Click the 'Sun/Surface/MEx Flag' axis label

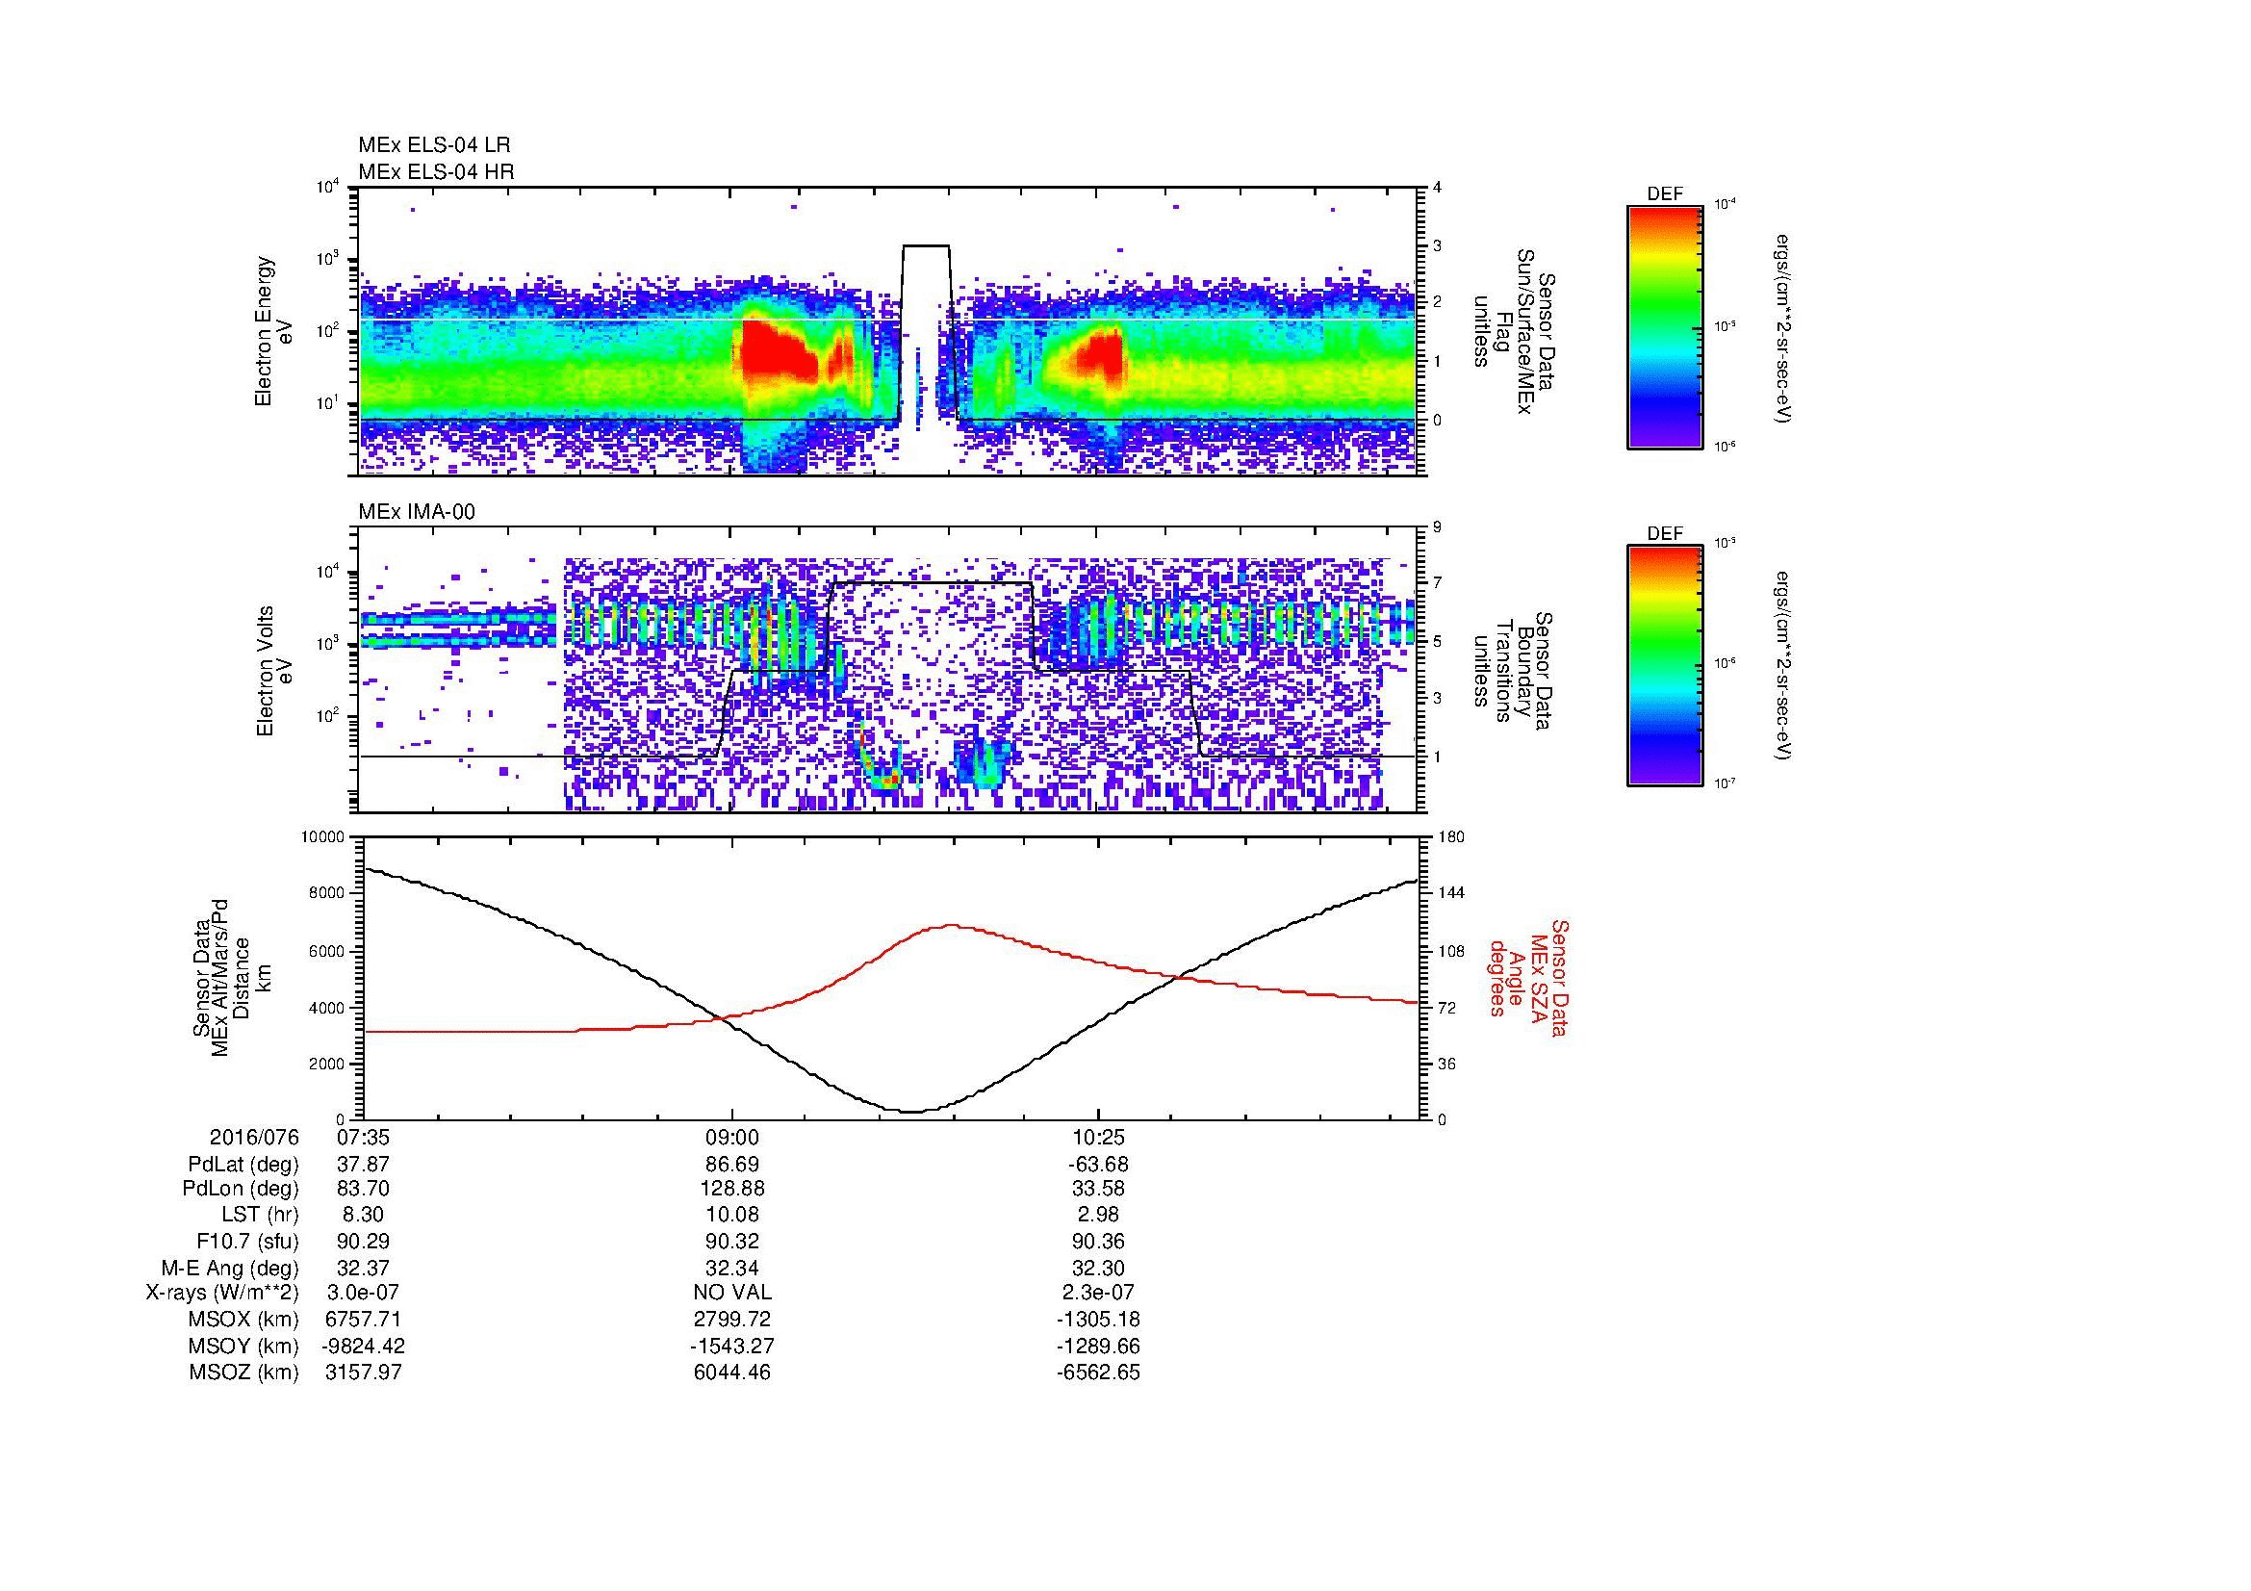tap(1515, 332)
